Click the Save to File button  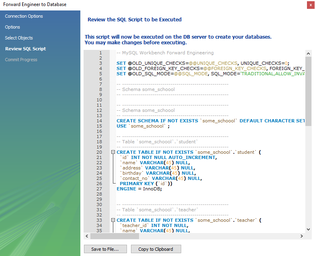pos(105,249)
